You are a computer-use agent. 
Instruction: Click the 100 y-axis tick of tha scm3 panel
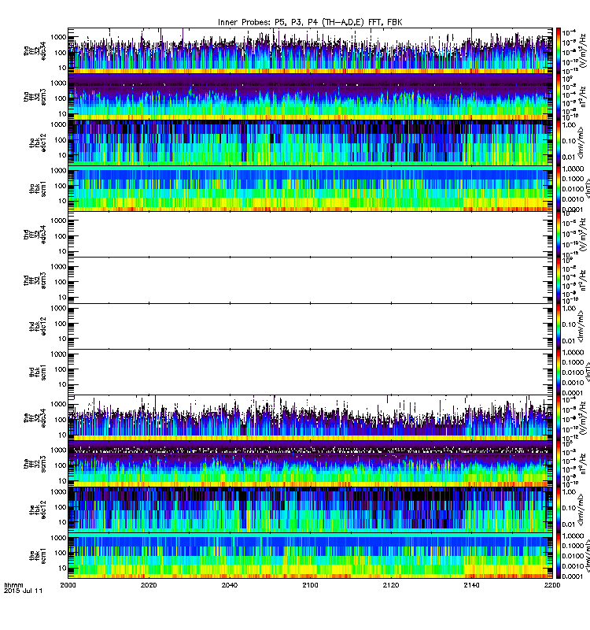[61, 98]
